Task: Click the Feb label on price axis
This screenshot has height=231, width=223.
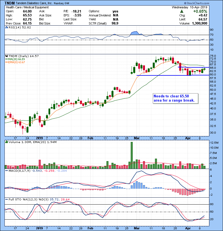Action: pos(90,138)
